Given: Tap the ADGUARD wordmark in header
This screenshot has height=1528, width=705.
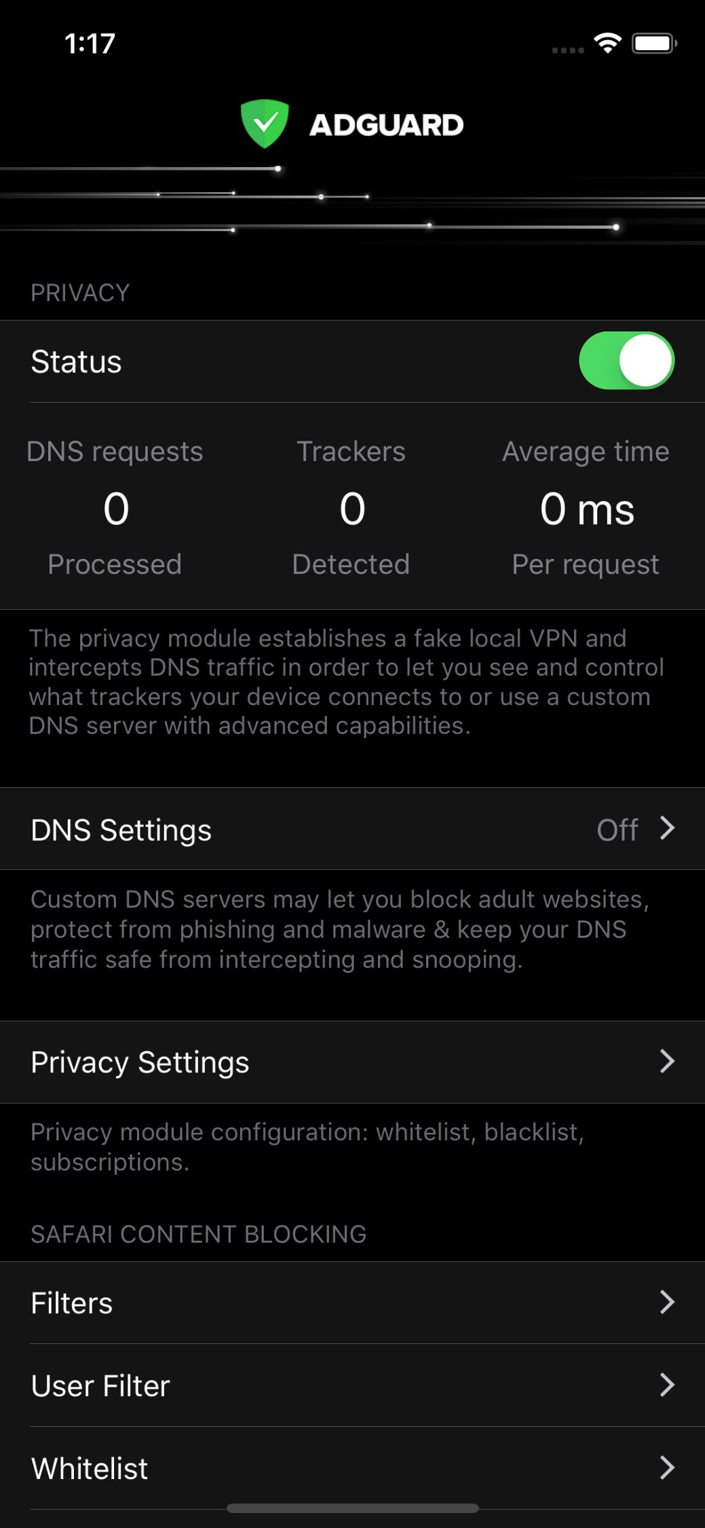Looking at the screenshot, I should click(x=386, y=125).
